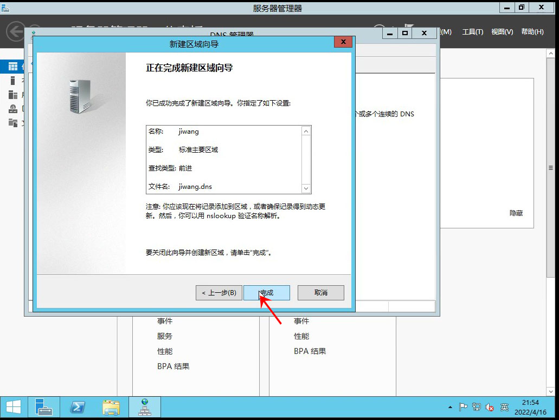Switch to DNS Manager taskbar icon
Viewport: 559px width, 420px height.
coord(145,407)
